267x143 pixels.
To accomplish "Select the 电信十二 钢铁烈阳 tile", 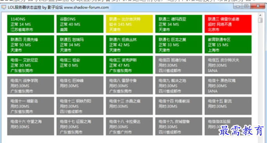I will click(80, 105).
